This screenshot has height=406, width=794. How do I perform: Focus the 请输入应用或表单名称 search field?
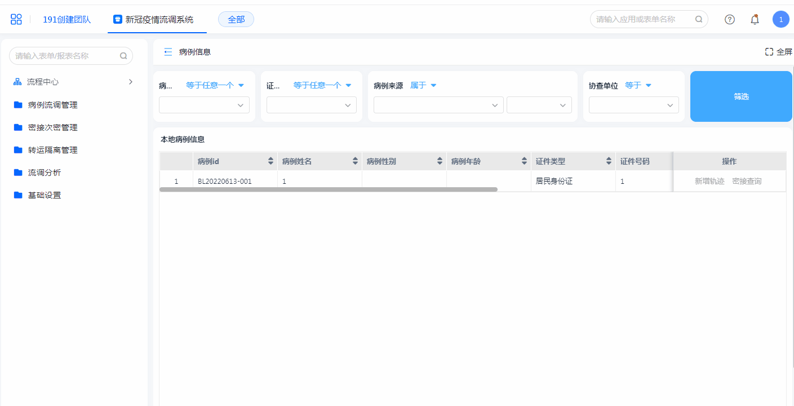pos(642,19)
